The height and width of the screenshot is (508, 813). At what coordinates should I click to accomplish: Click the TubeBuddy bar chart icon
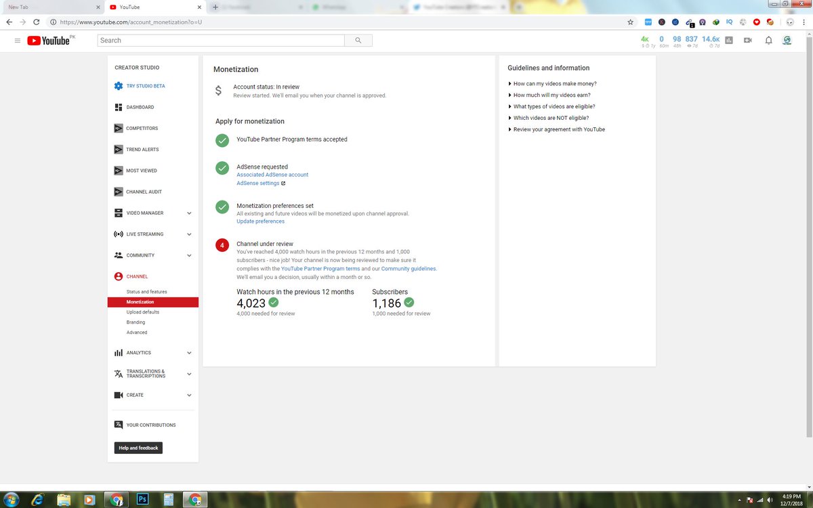tap(729, 41)
